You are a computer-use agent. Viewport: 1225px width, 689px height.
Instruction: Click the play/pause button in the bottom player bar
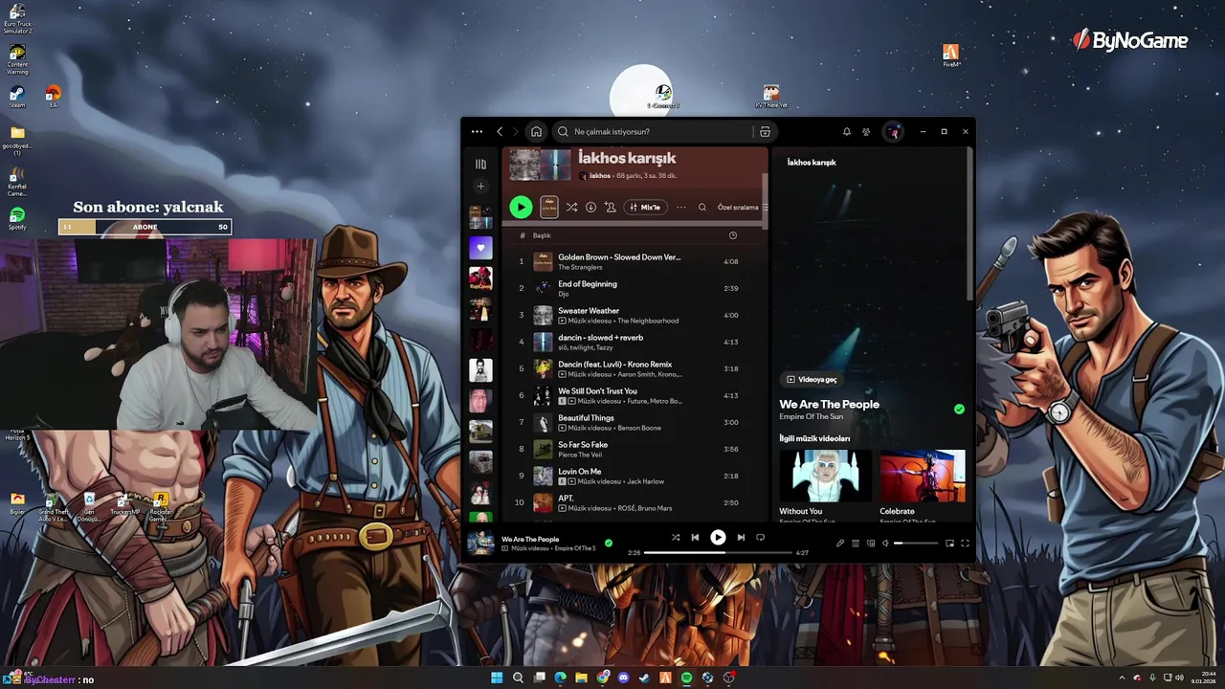coord(718,538)
